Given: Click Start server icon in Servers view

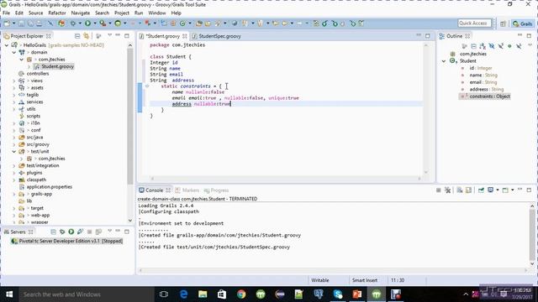Looking at the screenshot, I should (71, 232).
